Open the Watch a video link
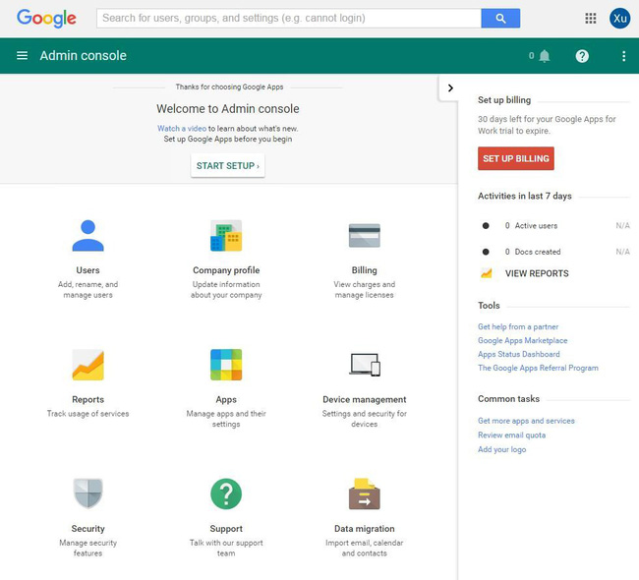The width and height of the screenshot is (639, 580). 182,129
